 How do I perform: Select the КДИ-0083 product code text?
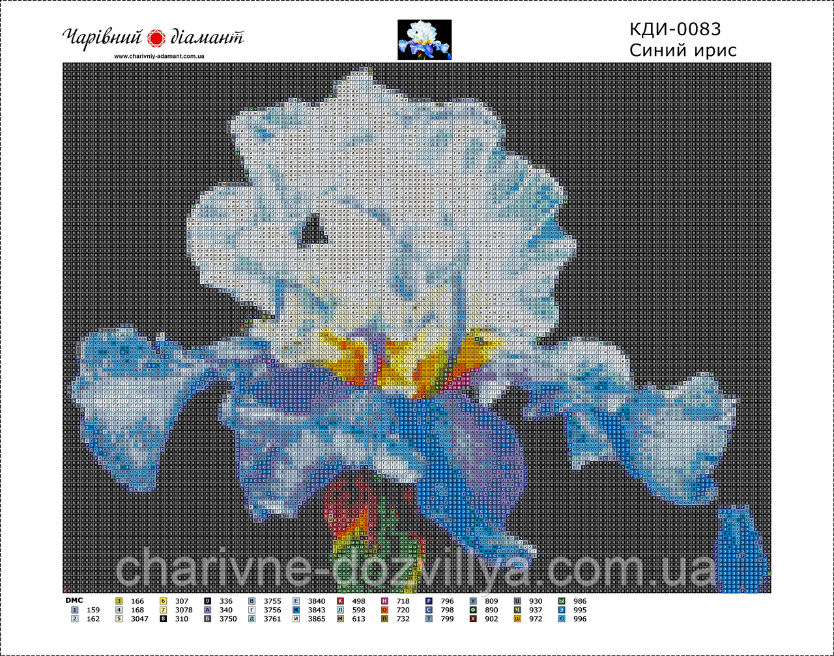[676, 29]
